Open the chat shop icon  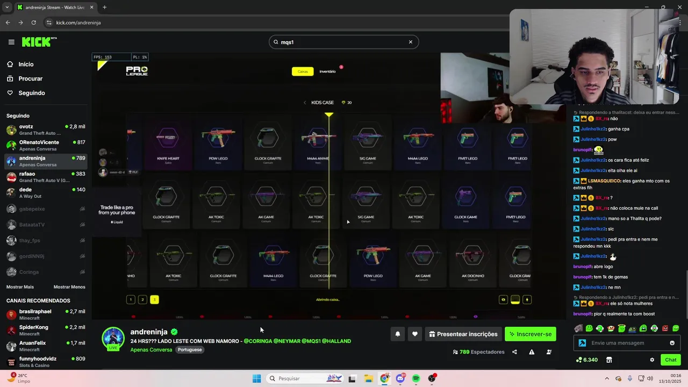pyautogui.click(x=609, y=360)
